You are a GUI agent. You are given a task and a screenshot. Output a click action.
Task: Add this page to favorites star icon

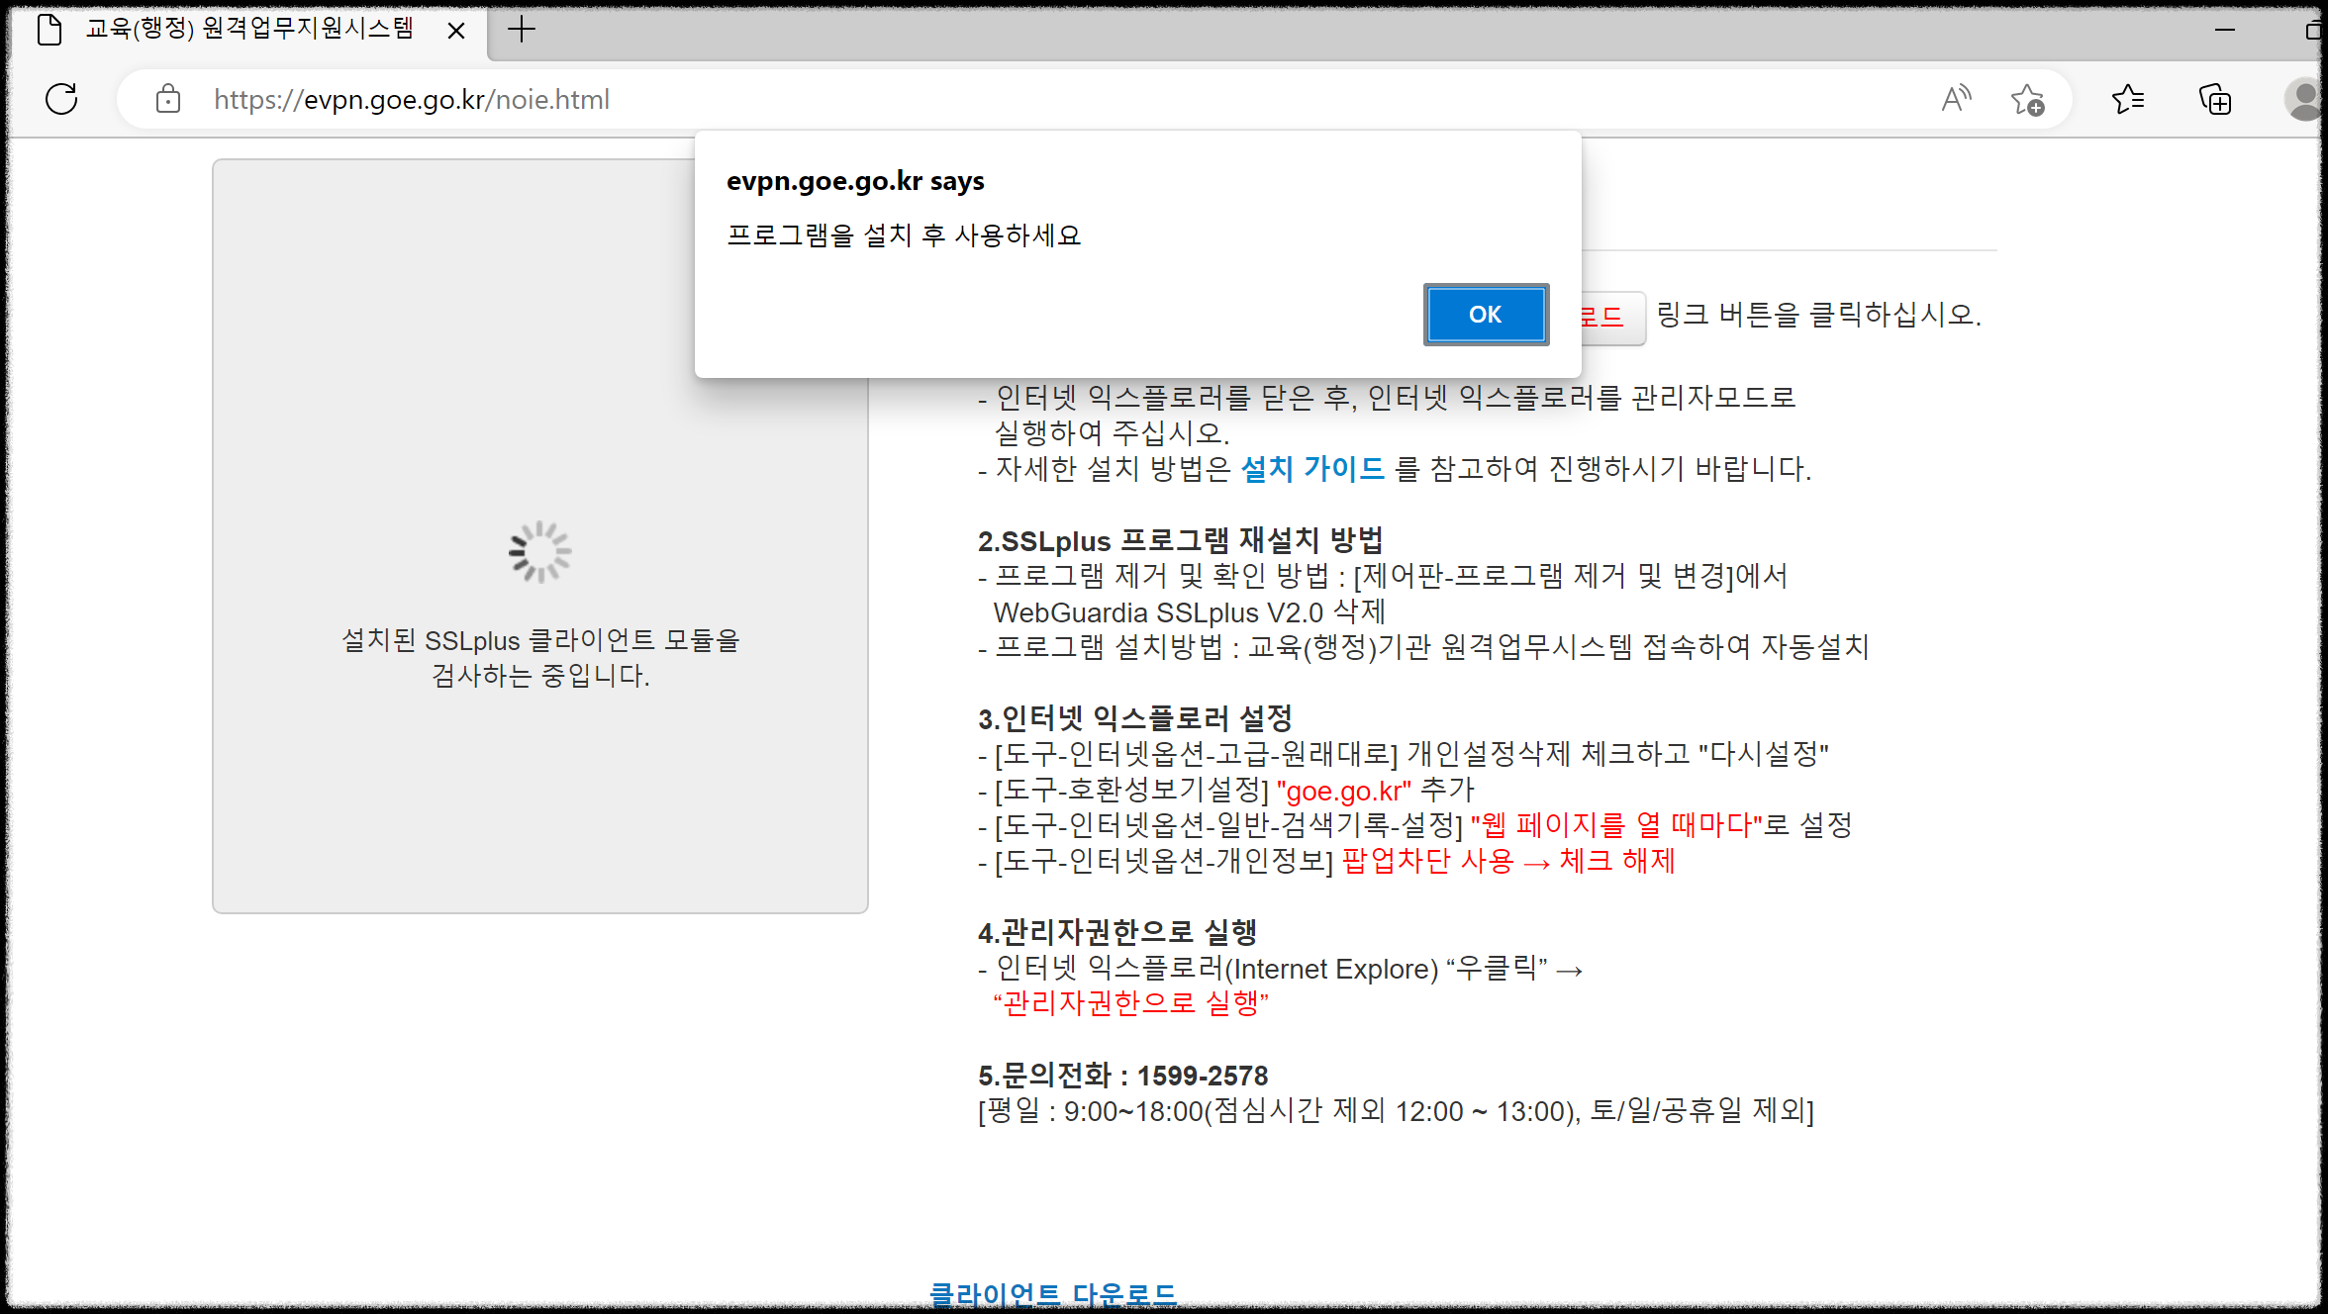tap(2027, 99)
